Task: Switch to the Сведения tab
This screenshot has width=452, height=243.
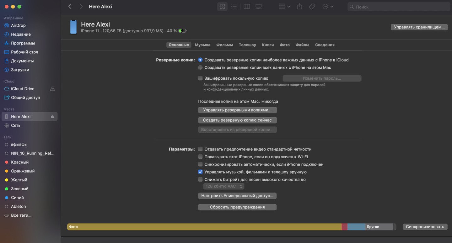Action: point(325,45)
